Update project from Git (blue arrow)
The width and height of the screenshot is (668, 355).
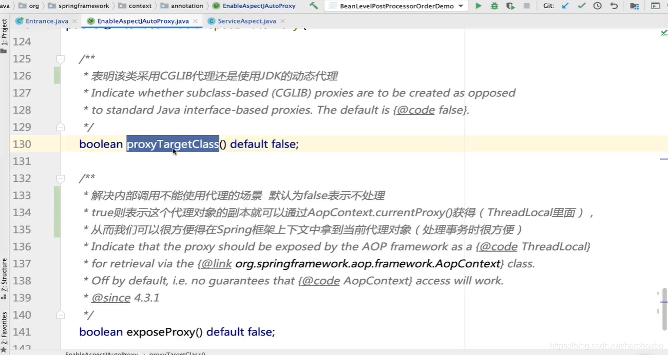[565, 6]
